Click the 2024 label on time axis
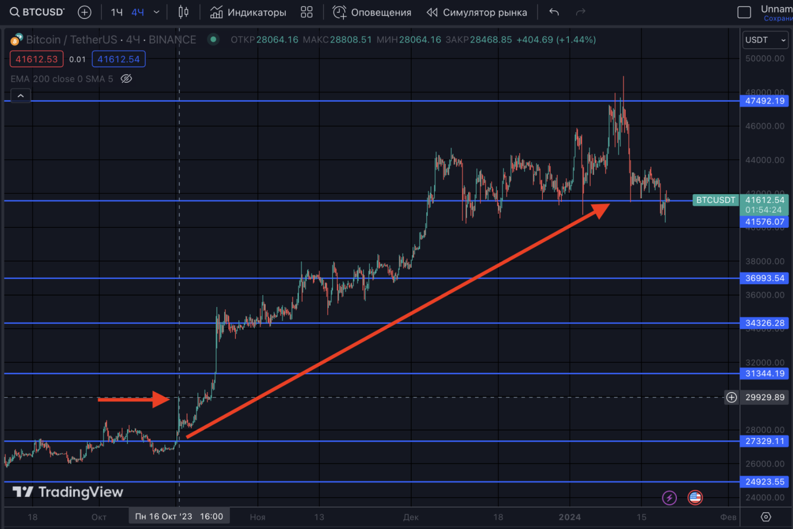The height and width of the screenshot is (529, 793). click(569, 517)
